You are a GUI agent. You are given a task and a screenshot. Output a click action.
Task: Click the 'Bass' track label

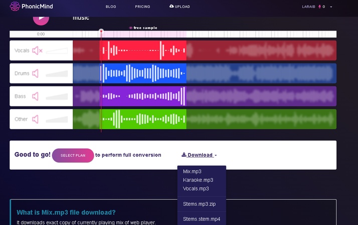coord(20,96)
